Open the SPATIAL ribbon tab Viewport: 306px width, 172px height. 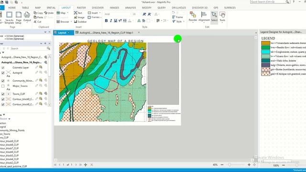click(x=51, y=8)
